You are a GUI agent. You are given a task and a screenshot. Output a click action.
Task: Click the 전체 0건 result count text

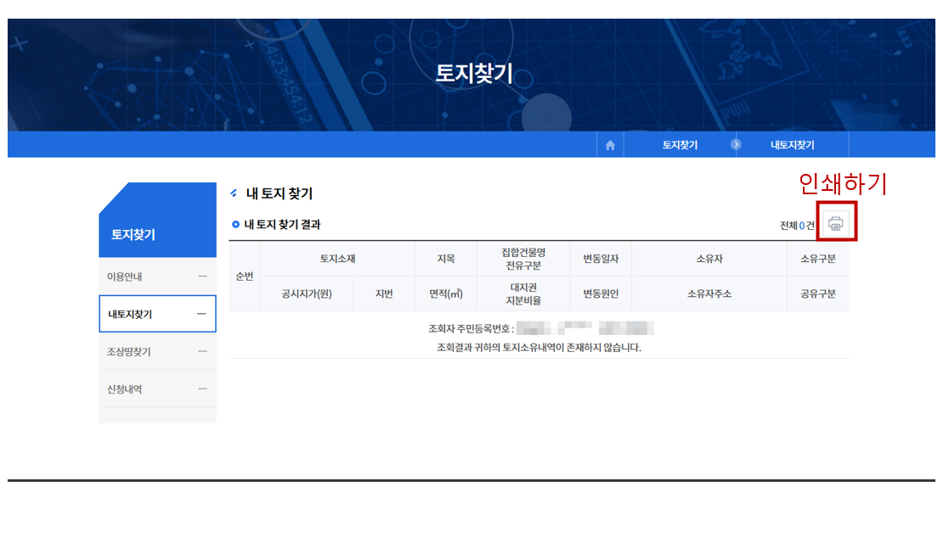[x=796, y=225]
